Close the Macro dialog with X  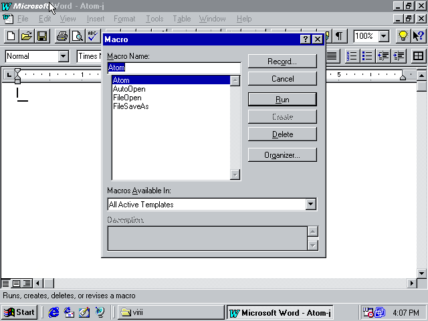(318, 39)
